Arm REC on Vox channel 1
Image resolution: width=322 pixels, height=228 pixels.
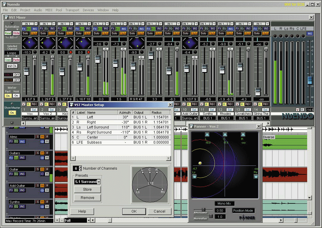(x=34, y=104)
